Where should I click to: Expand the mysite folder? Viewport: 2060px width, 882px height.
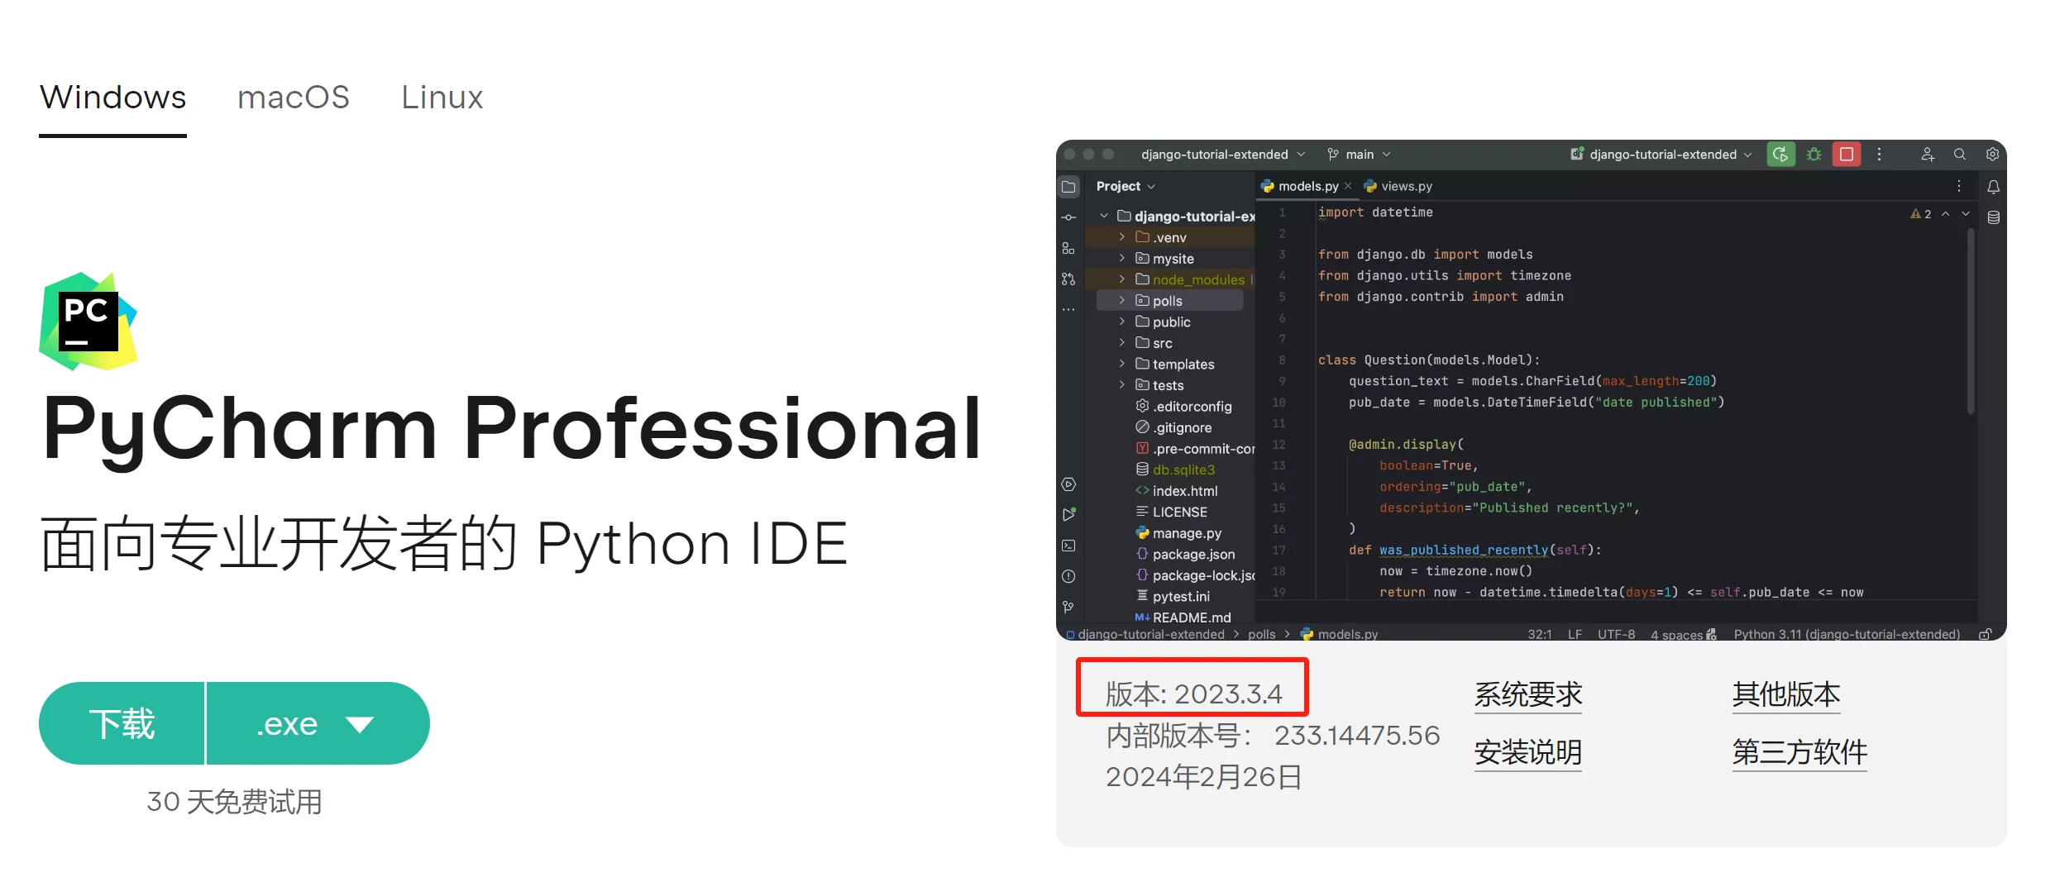pos(1121,259)
